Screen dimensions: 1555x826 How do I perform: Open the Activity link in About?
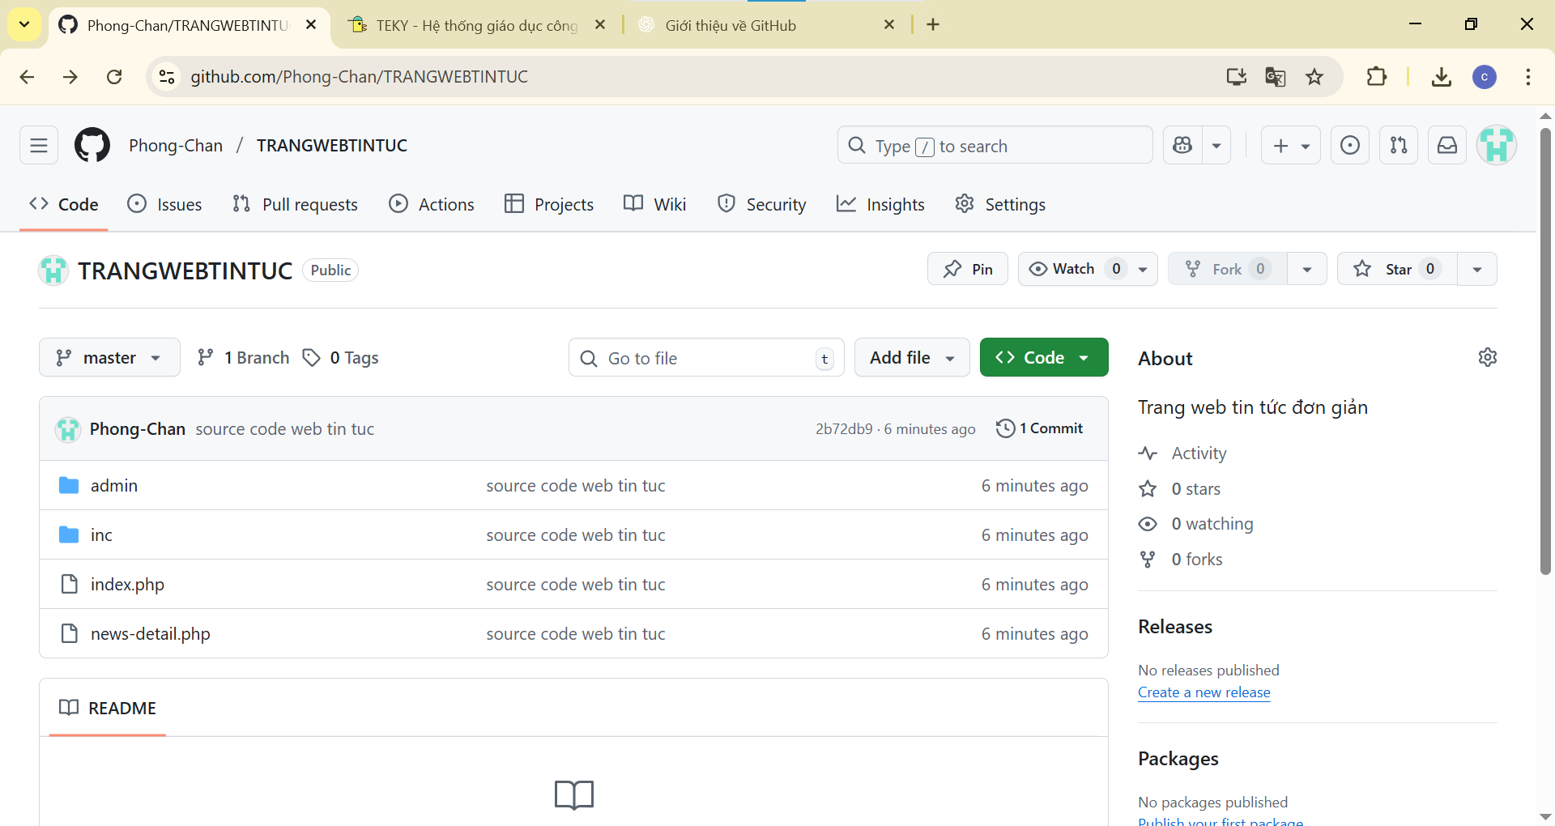click(1182, 453)
